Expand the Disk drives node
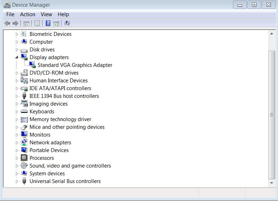The width and height of the screenshot is (278, 201). click(17, 50)
